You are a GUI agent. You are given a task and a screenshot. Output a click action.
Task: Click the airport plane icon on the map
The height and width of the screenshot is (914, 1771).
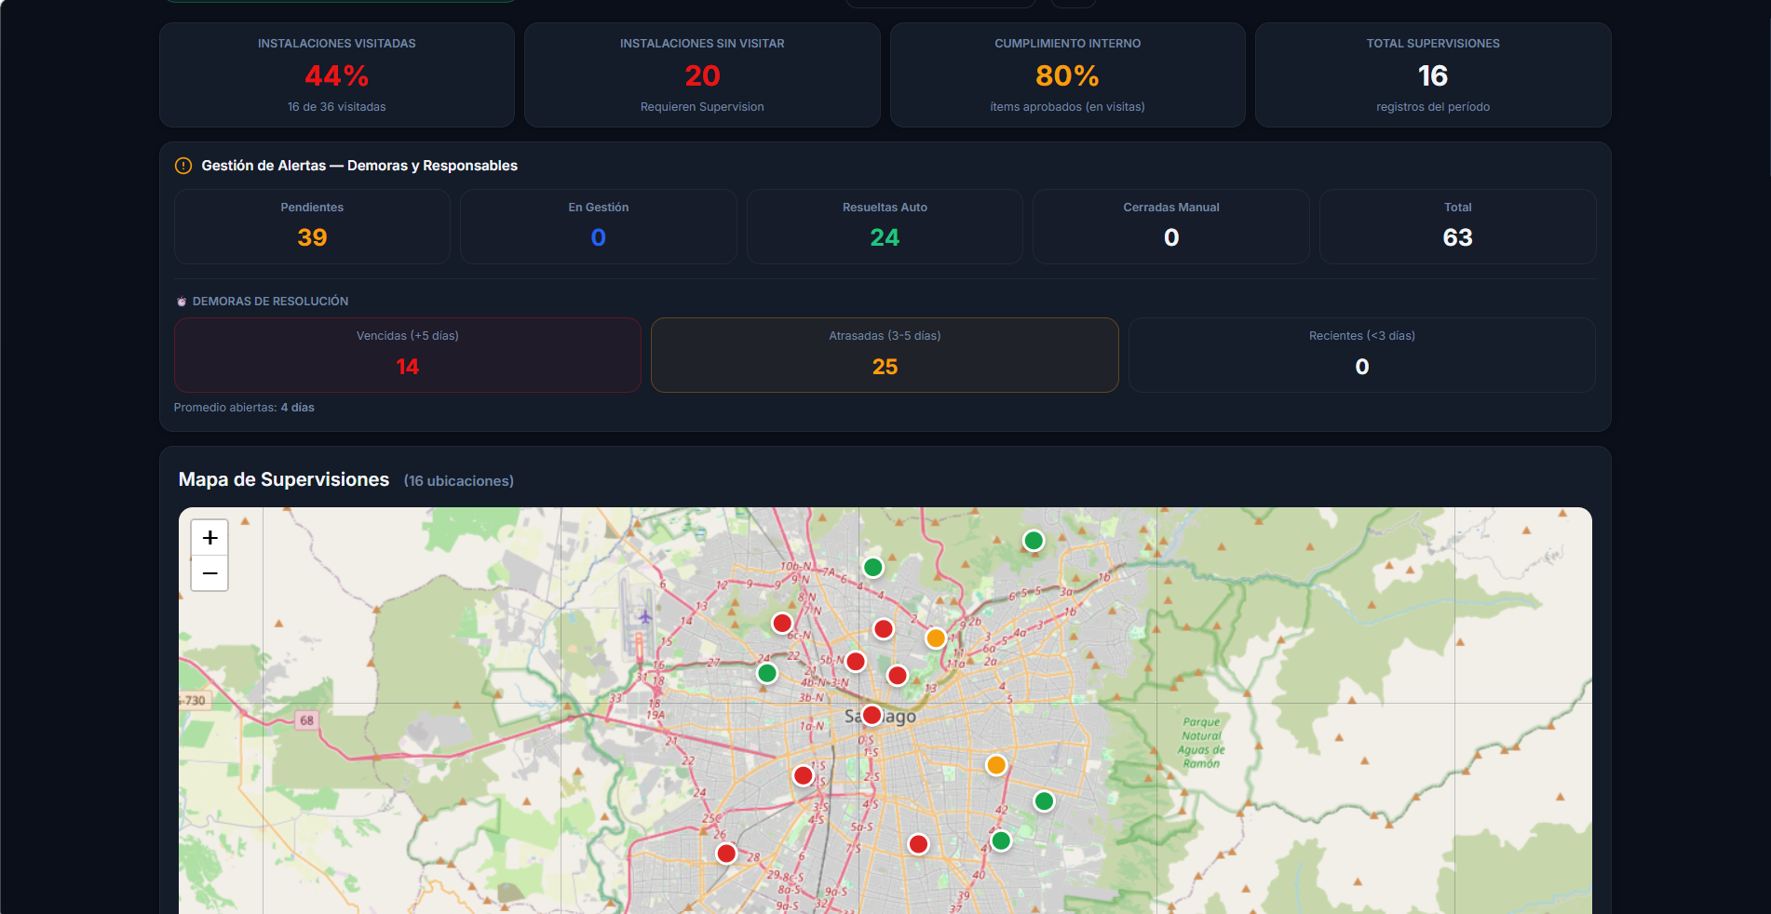click(645, 616)
